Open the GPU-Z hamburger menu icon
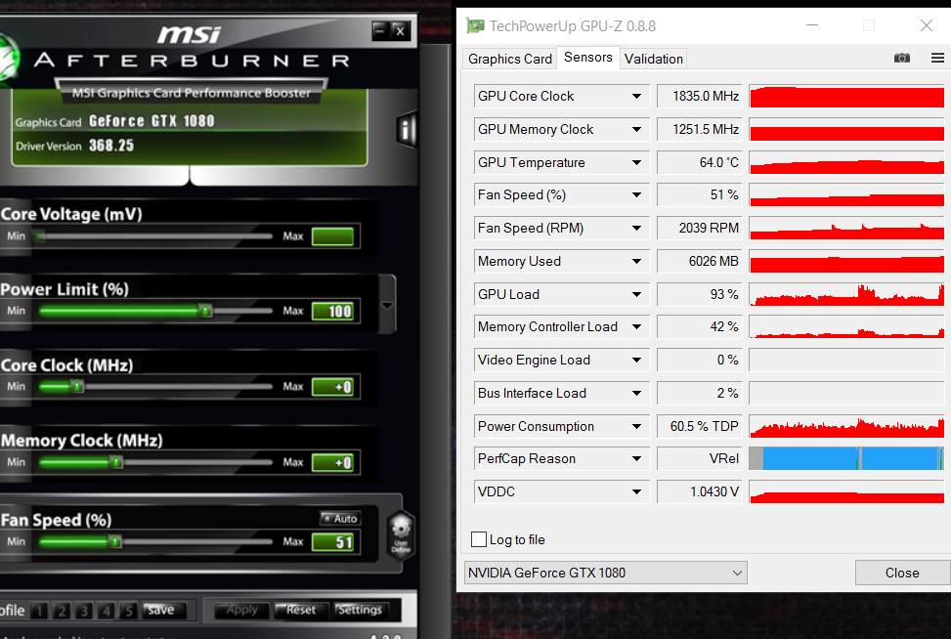The height and width of the screenshot is (639, 951). point(937,59)
